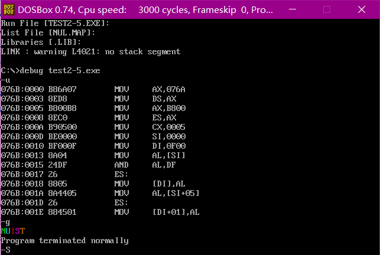Click the DOSBox icon in title bar

pos(7,9)
